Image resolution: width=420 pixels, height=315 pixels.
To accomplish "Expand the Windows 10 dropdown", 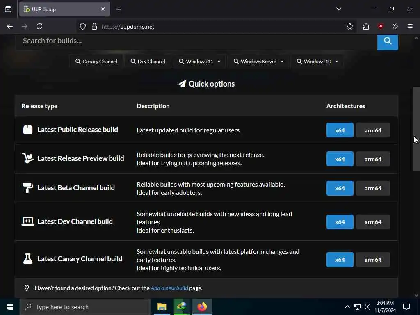I will tap(317, 62).
